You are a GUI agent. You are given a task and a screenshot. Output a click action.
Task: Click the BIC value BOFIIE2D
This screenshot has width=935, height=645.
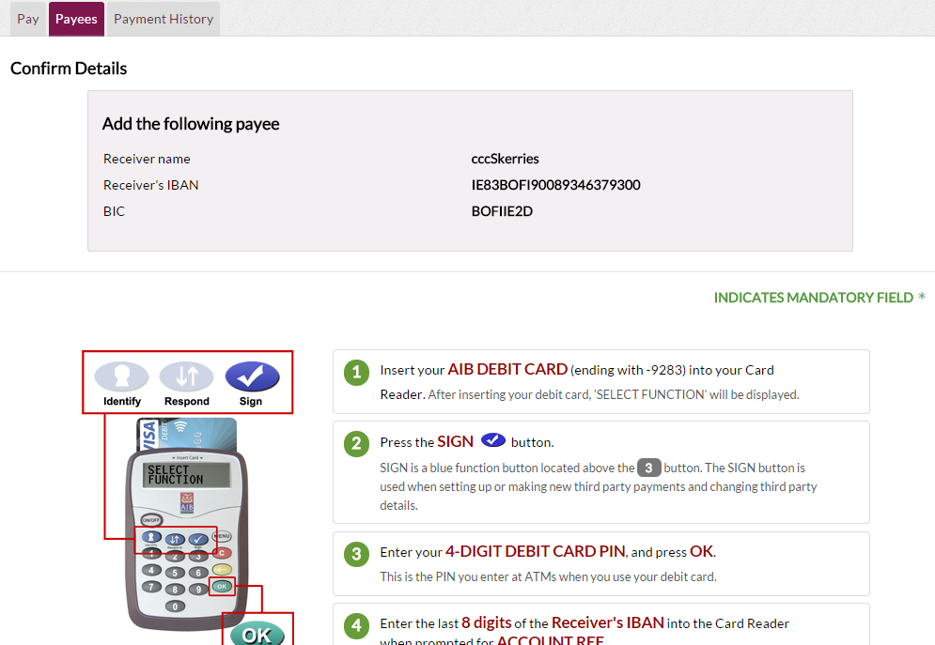502,211
